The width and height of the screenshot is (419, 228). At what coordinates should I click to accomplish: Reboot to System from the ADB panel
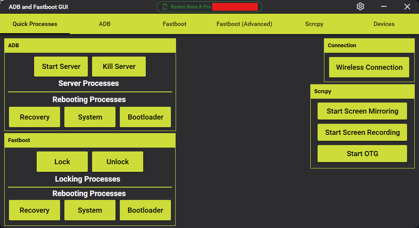[x=90, y=117]
